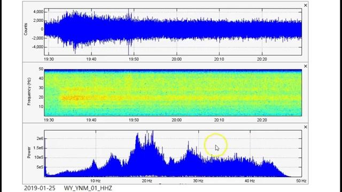Click the spectrogram heatmap plot
342x192 pixels.
[173, 93]
